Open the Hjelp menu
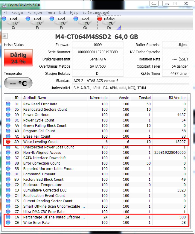This screenshot has width=195, height=234. [74, 13]
